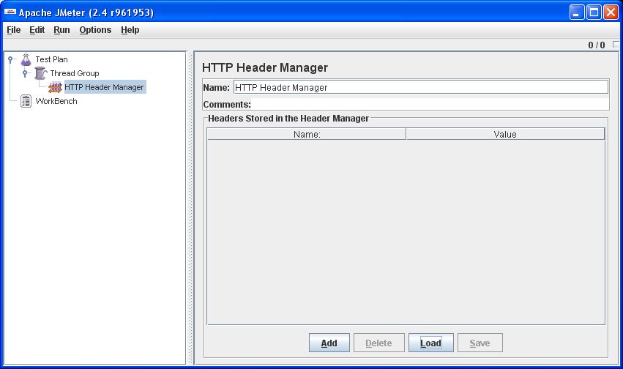Collapse the Thread Group tree node handle

[26, 73]
